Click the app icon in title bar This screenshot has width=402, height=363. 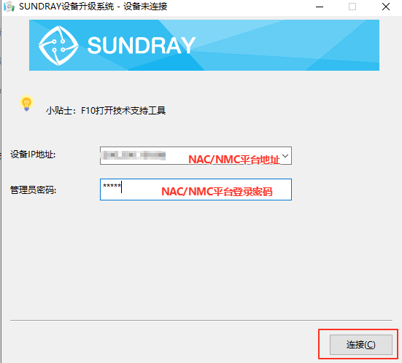pos(9,7)
